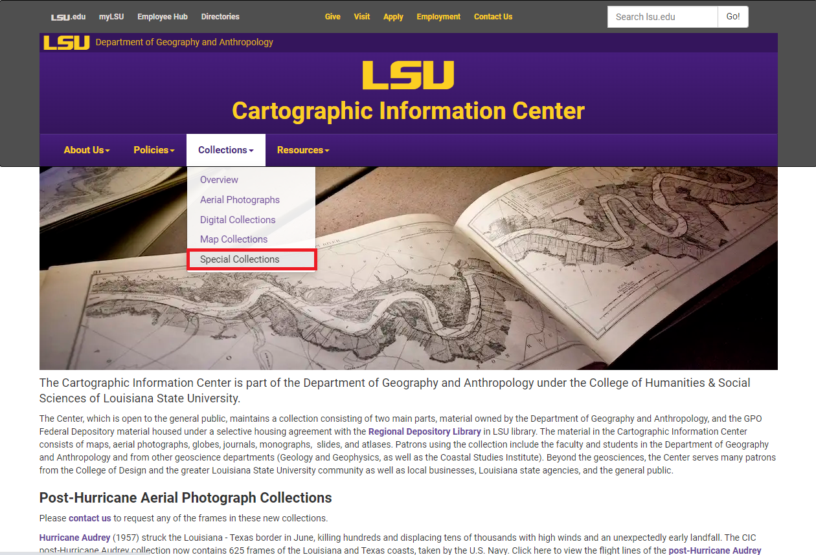
Task: Open the Contact Us top link
Action: pos(493,17)
